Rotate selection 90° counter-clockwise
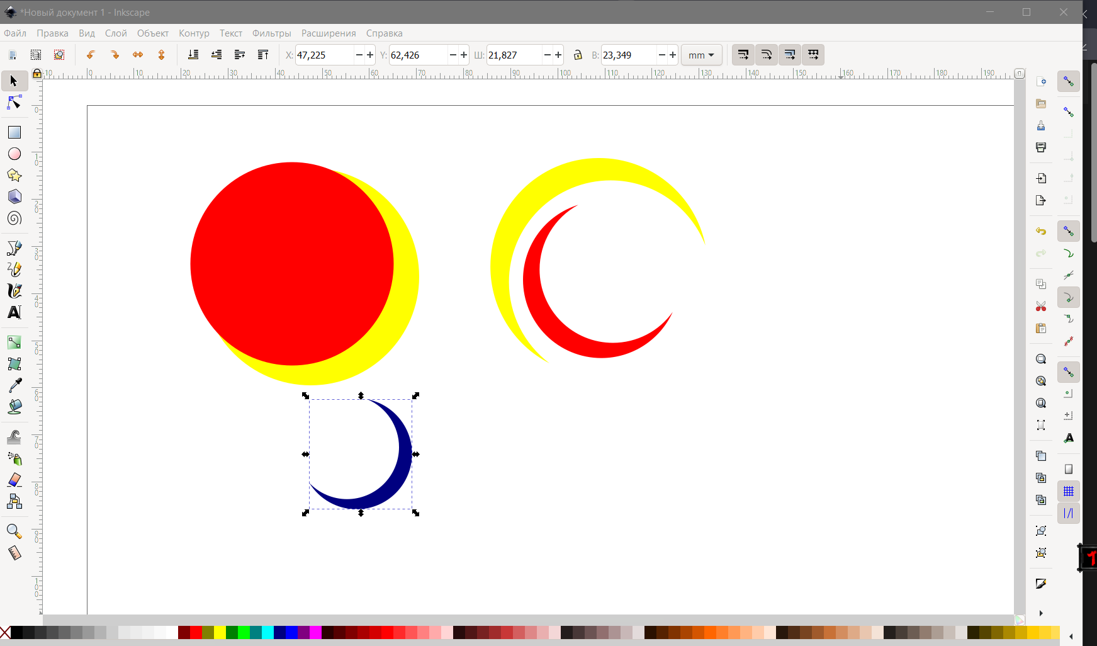The width and height of the screenshot is (1097, 646). pos(91,55)
